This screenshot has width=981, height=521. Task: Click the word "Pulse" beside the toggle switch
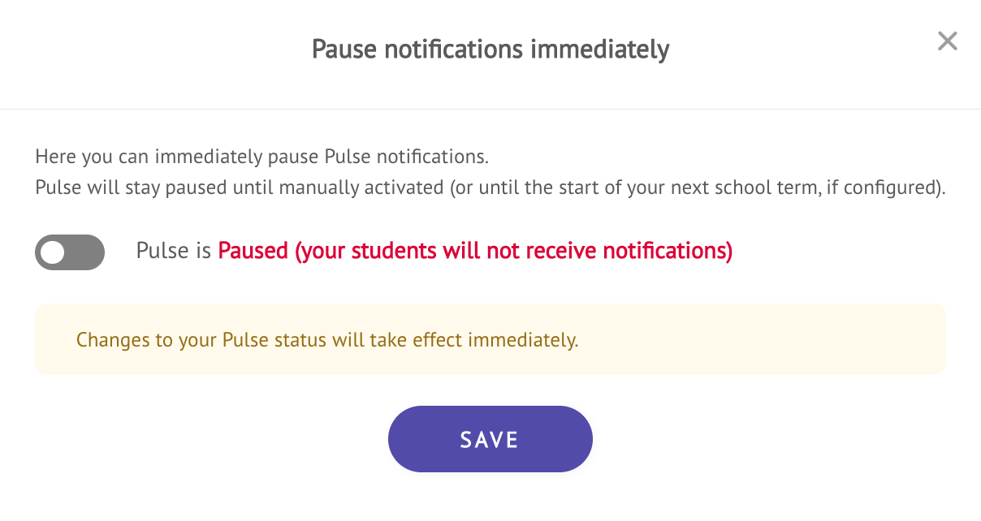point(162,251)
